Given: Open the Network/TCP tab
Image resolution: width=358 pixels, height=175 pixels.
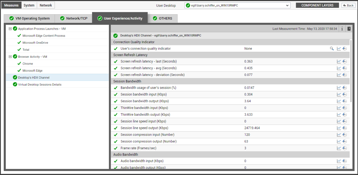Looking at the screenshot, I should pos(74,18).
